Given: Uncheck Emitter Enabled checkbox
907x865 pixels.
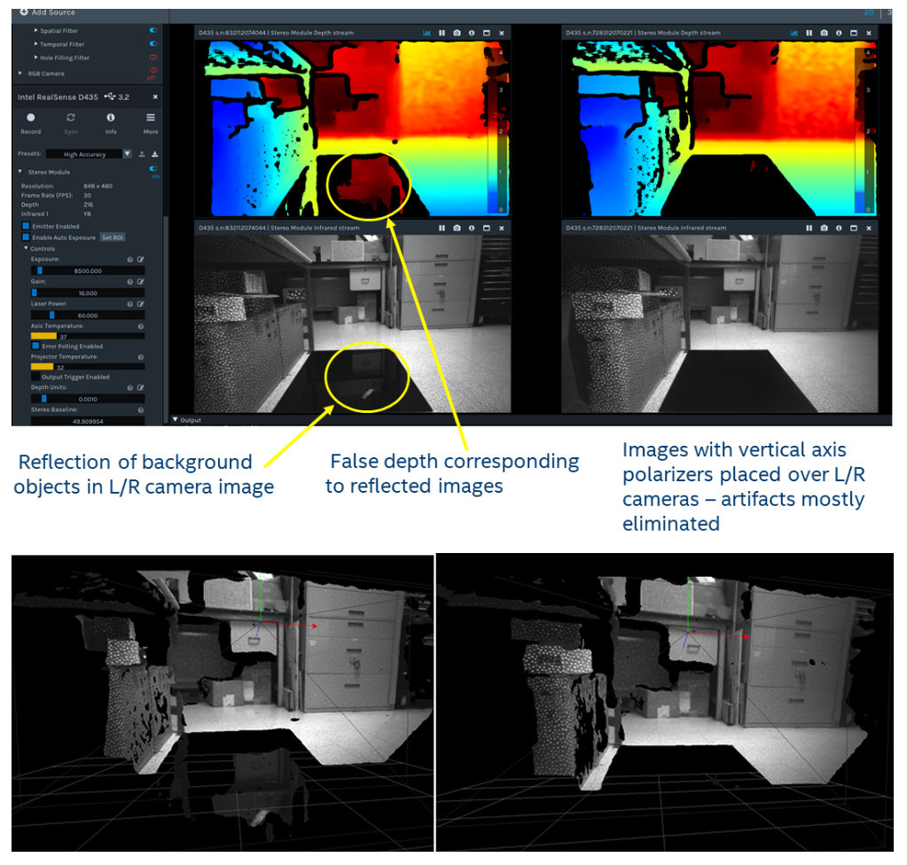Looking at the screenshot, I should pos(26,226).
